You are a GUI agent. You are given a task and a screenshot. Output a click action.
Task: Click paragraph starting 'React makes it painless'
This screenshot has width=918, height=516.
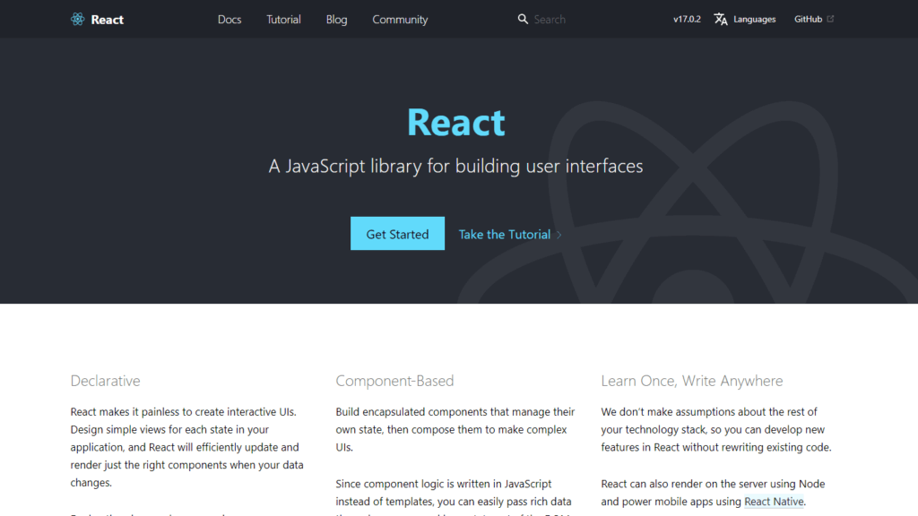(x=187, y=447)
